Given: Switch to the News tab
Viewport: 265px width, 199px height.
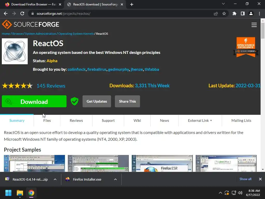Looking at the screenshot, I should coord(164,120).
